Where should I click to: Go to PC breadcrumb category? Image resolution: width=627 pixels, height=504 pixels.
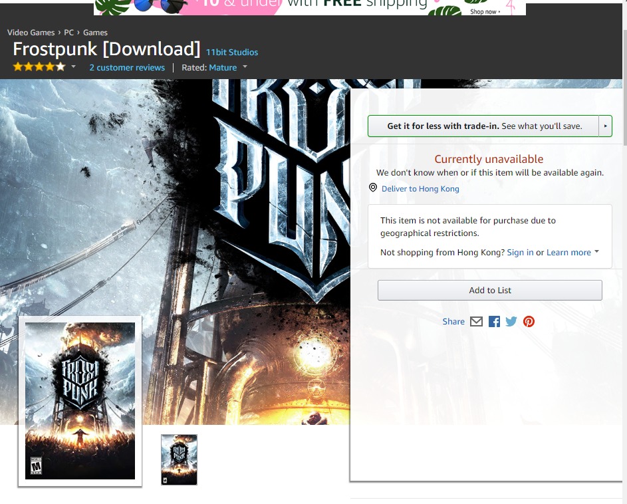pos(69,33)
